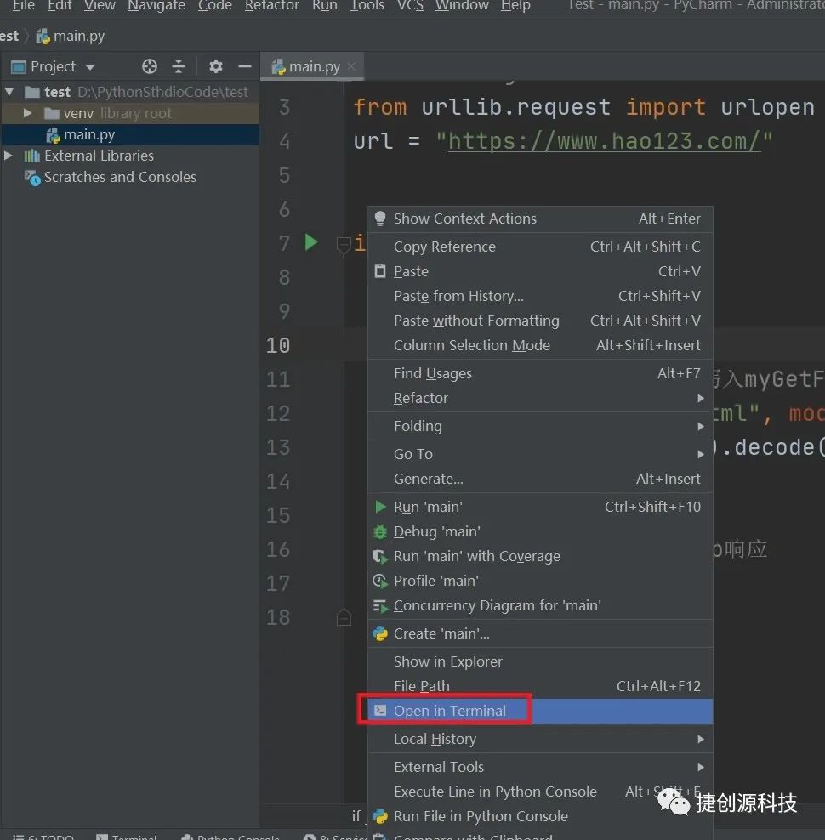Click the hao123.com URL link in code

pyautogui.click(x=604, y=141)
